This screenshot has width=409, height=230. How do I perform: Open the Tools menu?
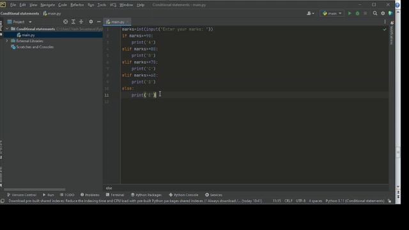102,5
